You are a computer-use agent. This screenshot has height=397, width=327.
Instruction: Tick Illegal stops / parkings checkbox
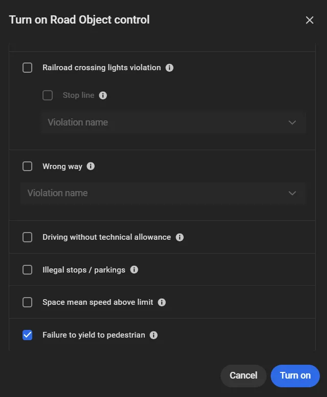pos(27,270)
